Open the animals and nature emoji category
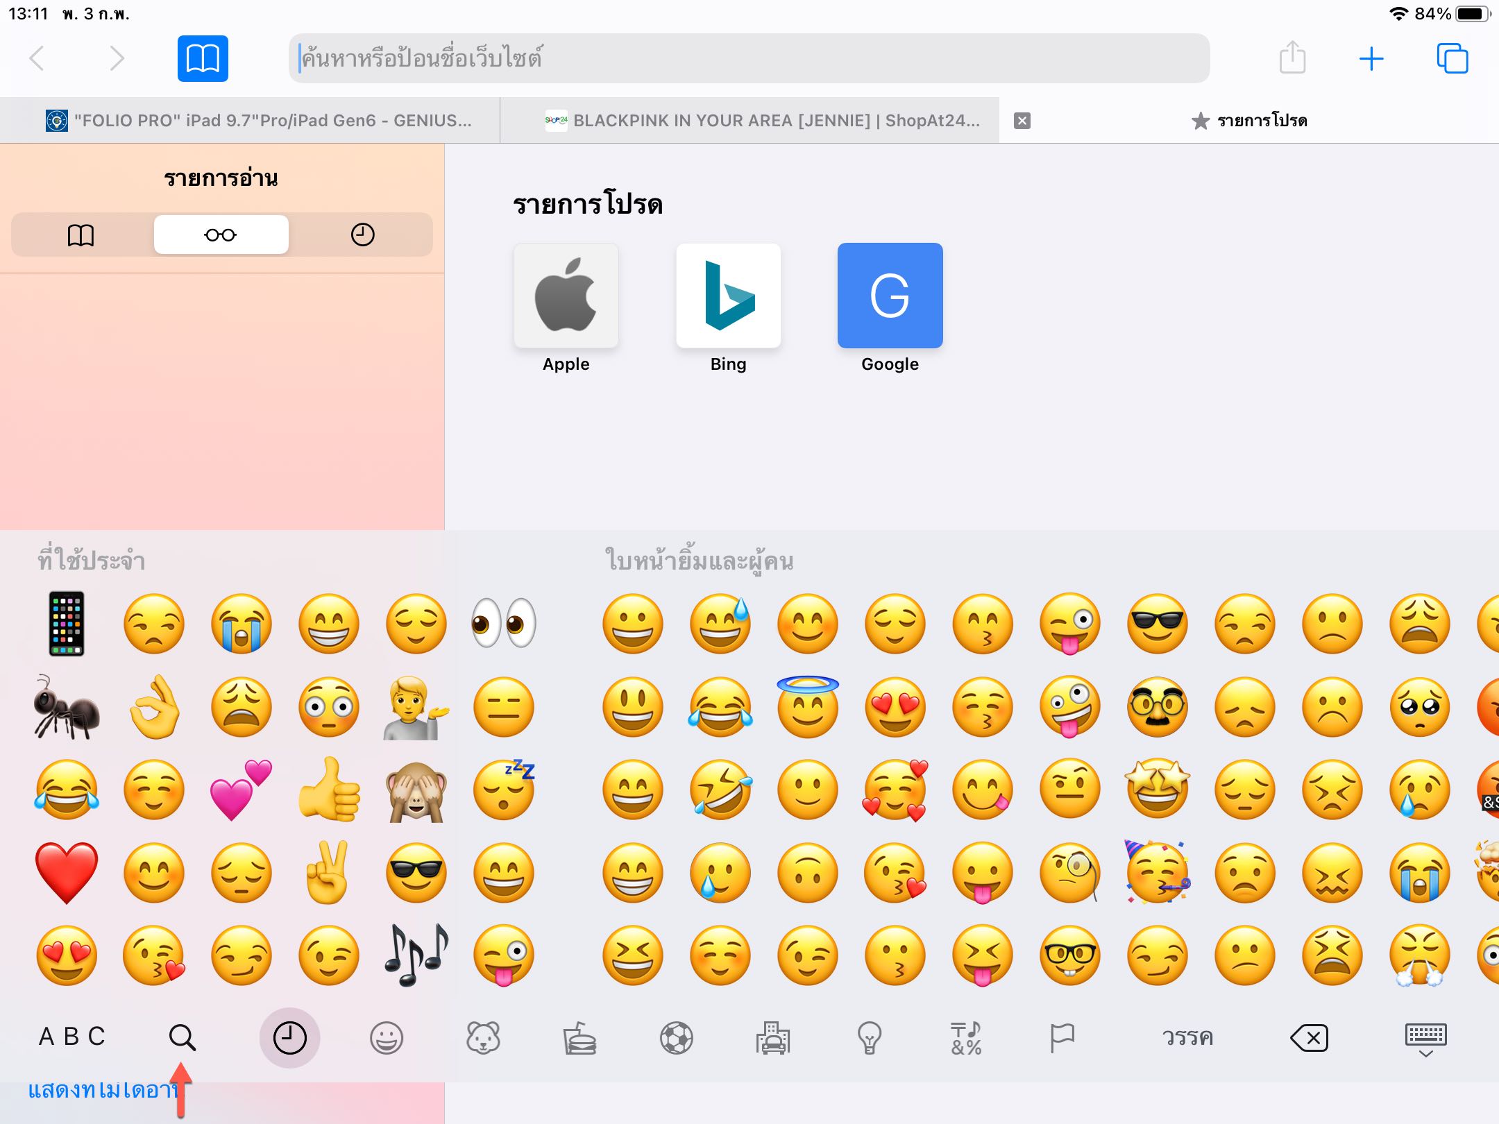Screen dimensions: 1499x1124 pyautogui.click(x=483, y=1039)
